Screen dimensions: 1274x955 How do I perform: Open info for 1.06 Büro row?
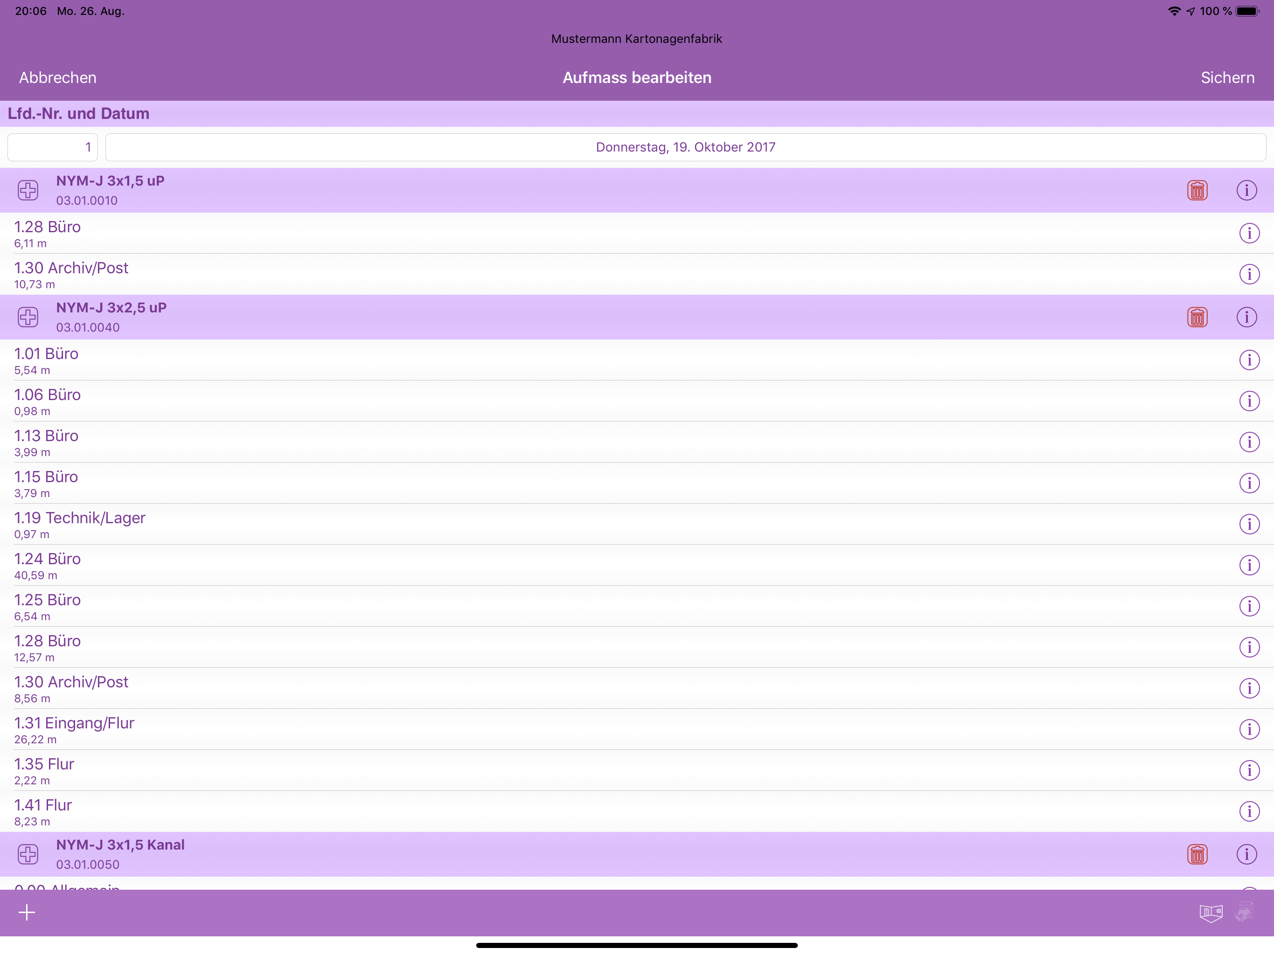(1249, 401)
